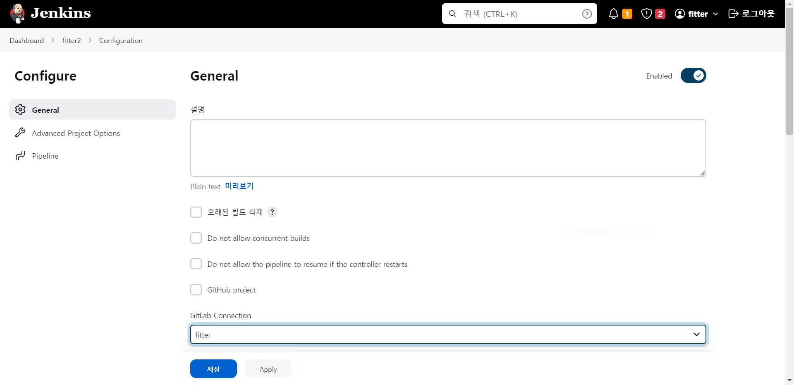Click the Plain text label

[206, 187]
